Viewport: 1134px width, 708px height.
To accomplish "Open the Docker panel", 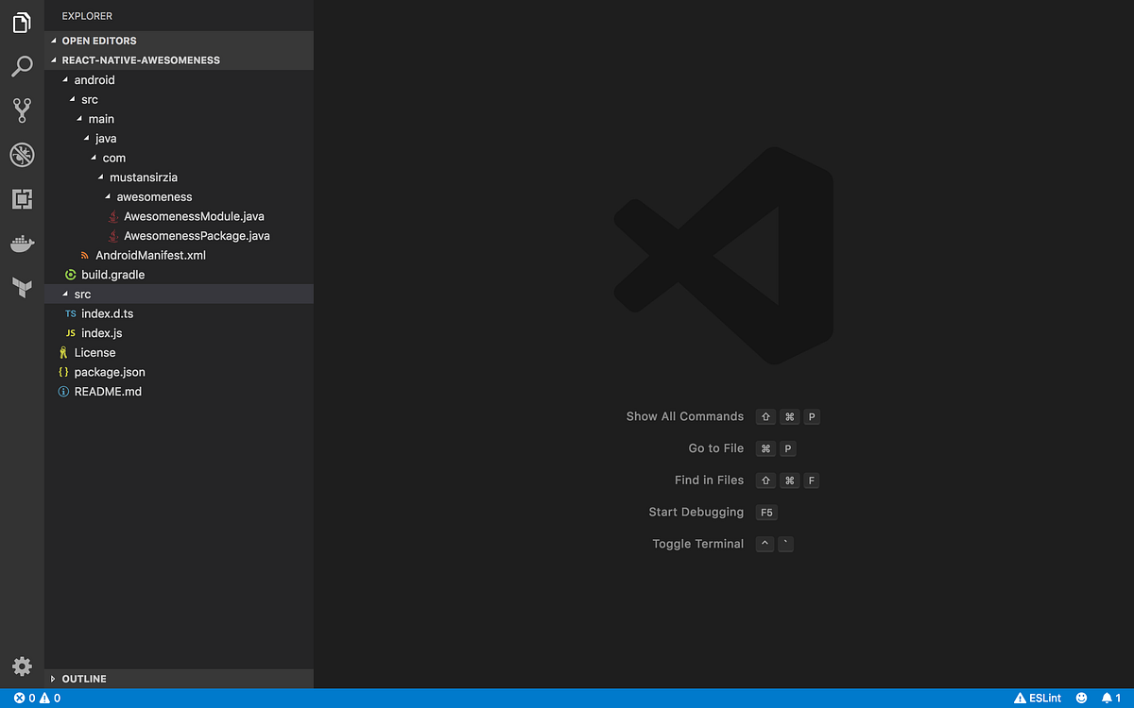I will (21, 244).
